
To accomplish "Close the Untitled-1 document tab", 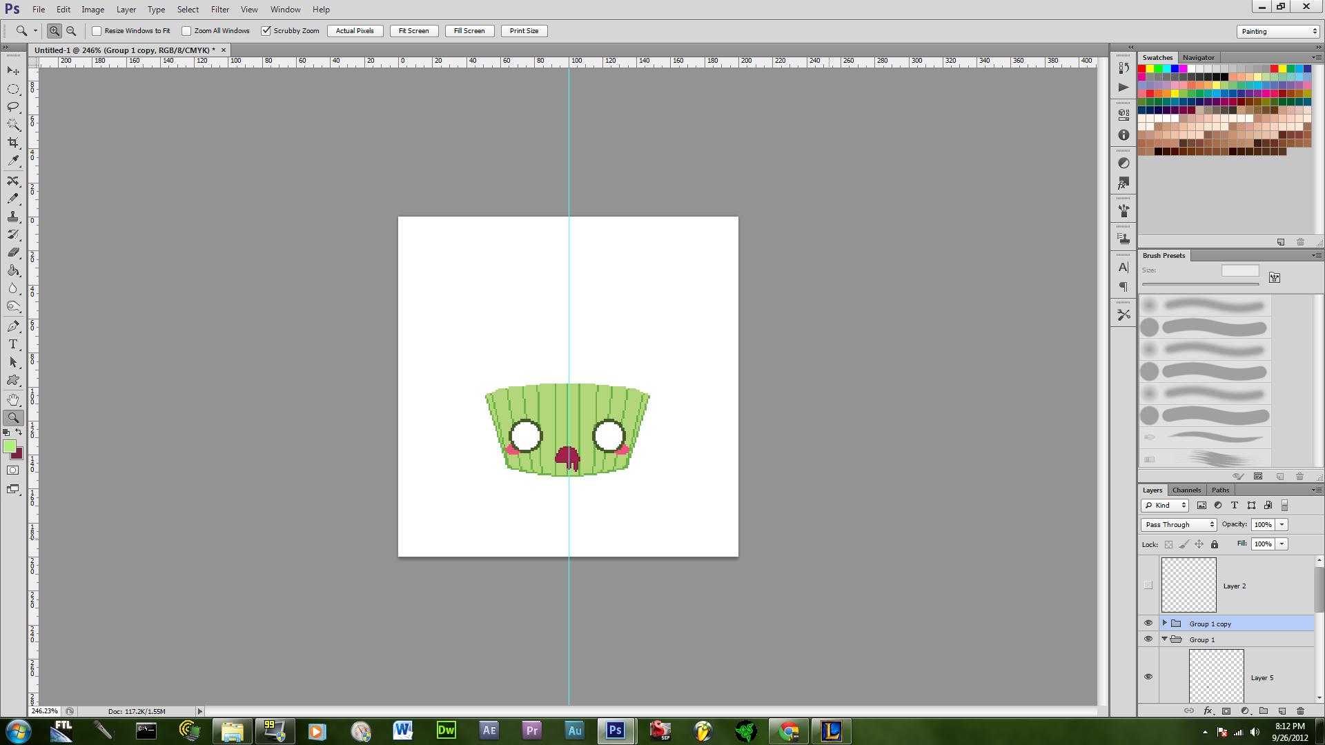I will [224, 50].
